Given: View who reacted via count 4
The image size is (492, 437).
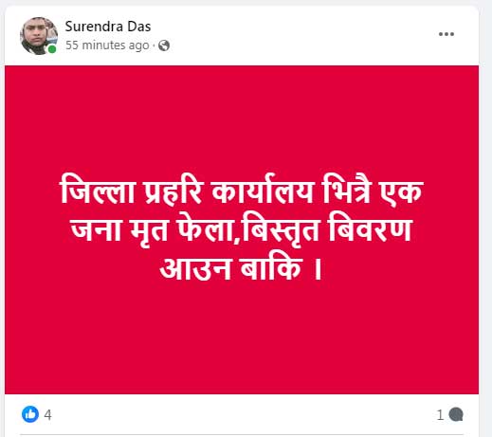Looking at the screenshot, I should 47,414.
